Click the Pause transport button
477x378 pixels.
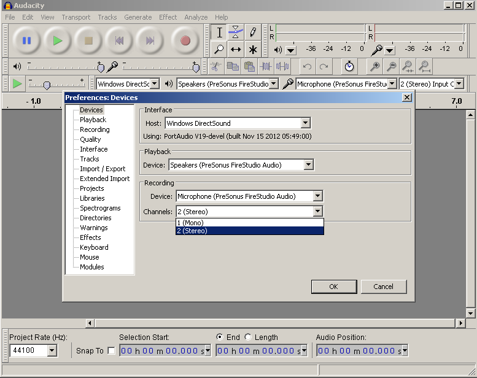pyautogui.click(x=27, y=40)
